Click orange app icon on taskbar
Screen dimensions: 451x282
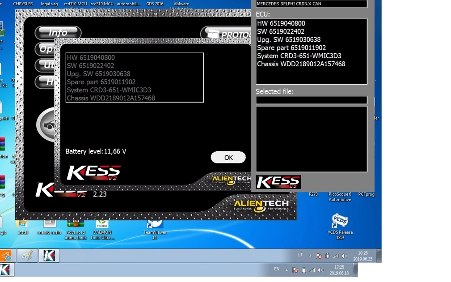click(6, 256)
